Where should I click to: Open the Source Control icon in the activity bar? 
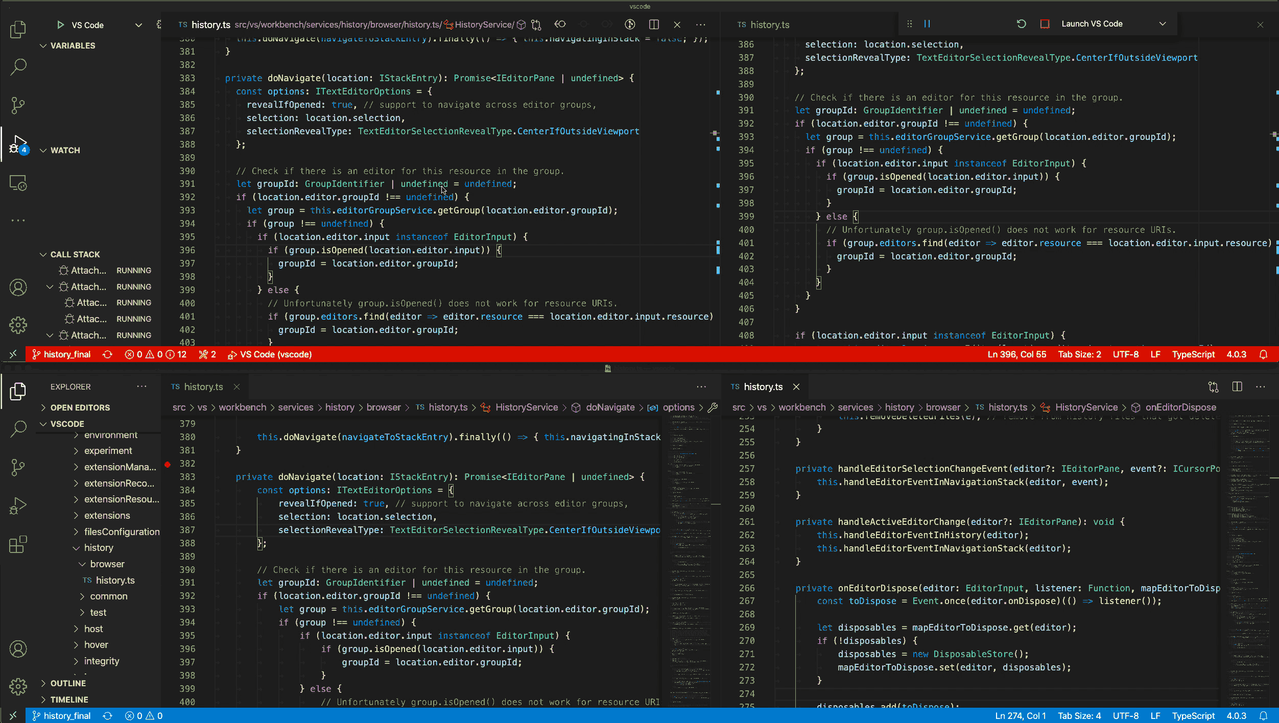(18, 105)
